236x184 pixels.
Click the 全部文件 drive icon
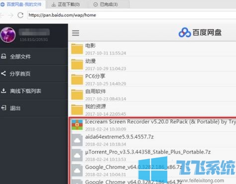pos(3,56)
